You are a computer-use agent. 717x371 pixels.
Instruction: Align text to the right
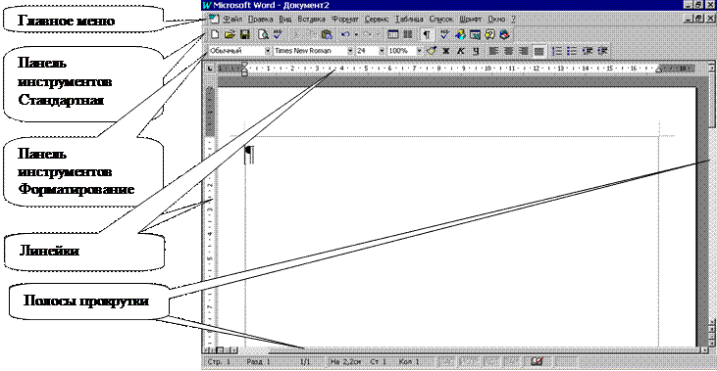coord(524,51)
